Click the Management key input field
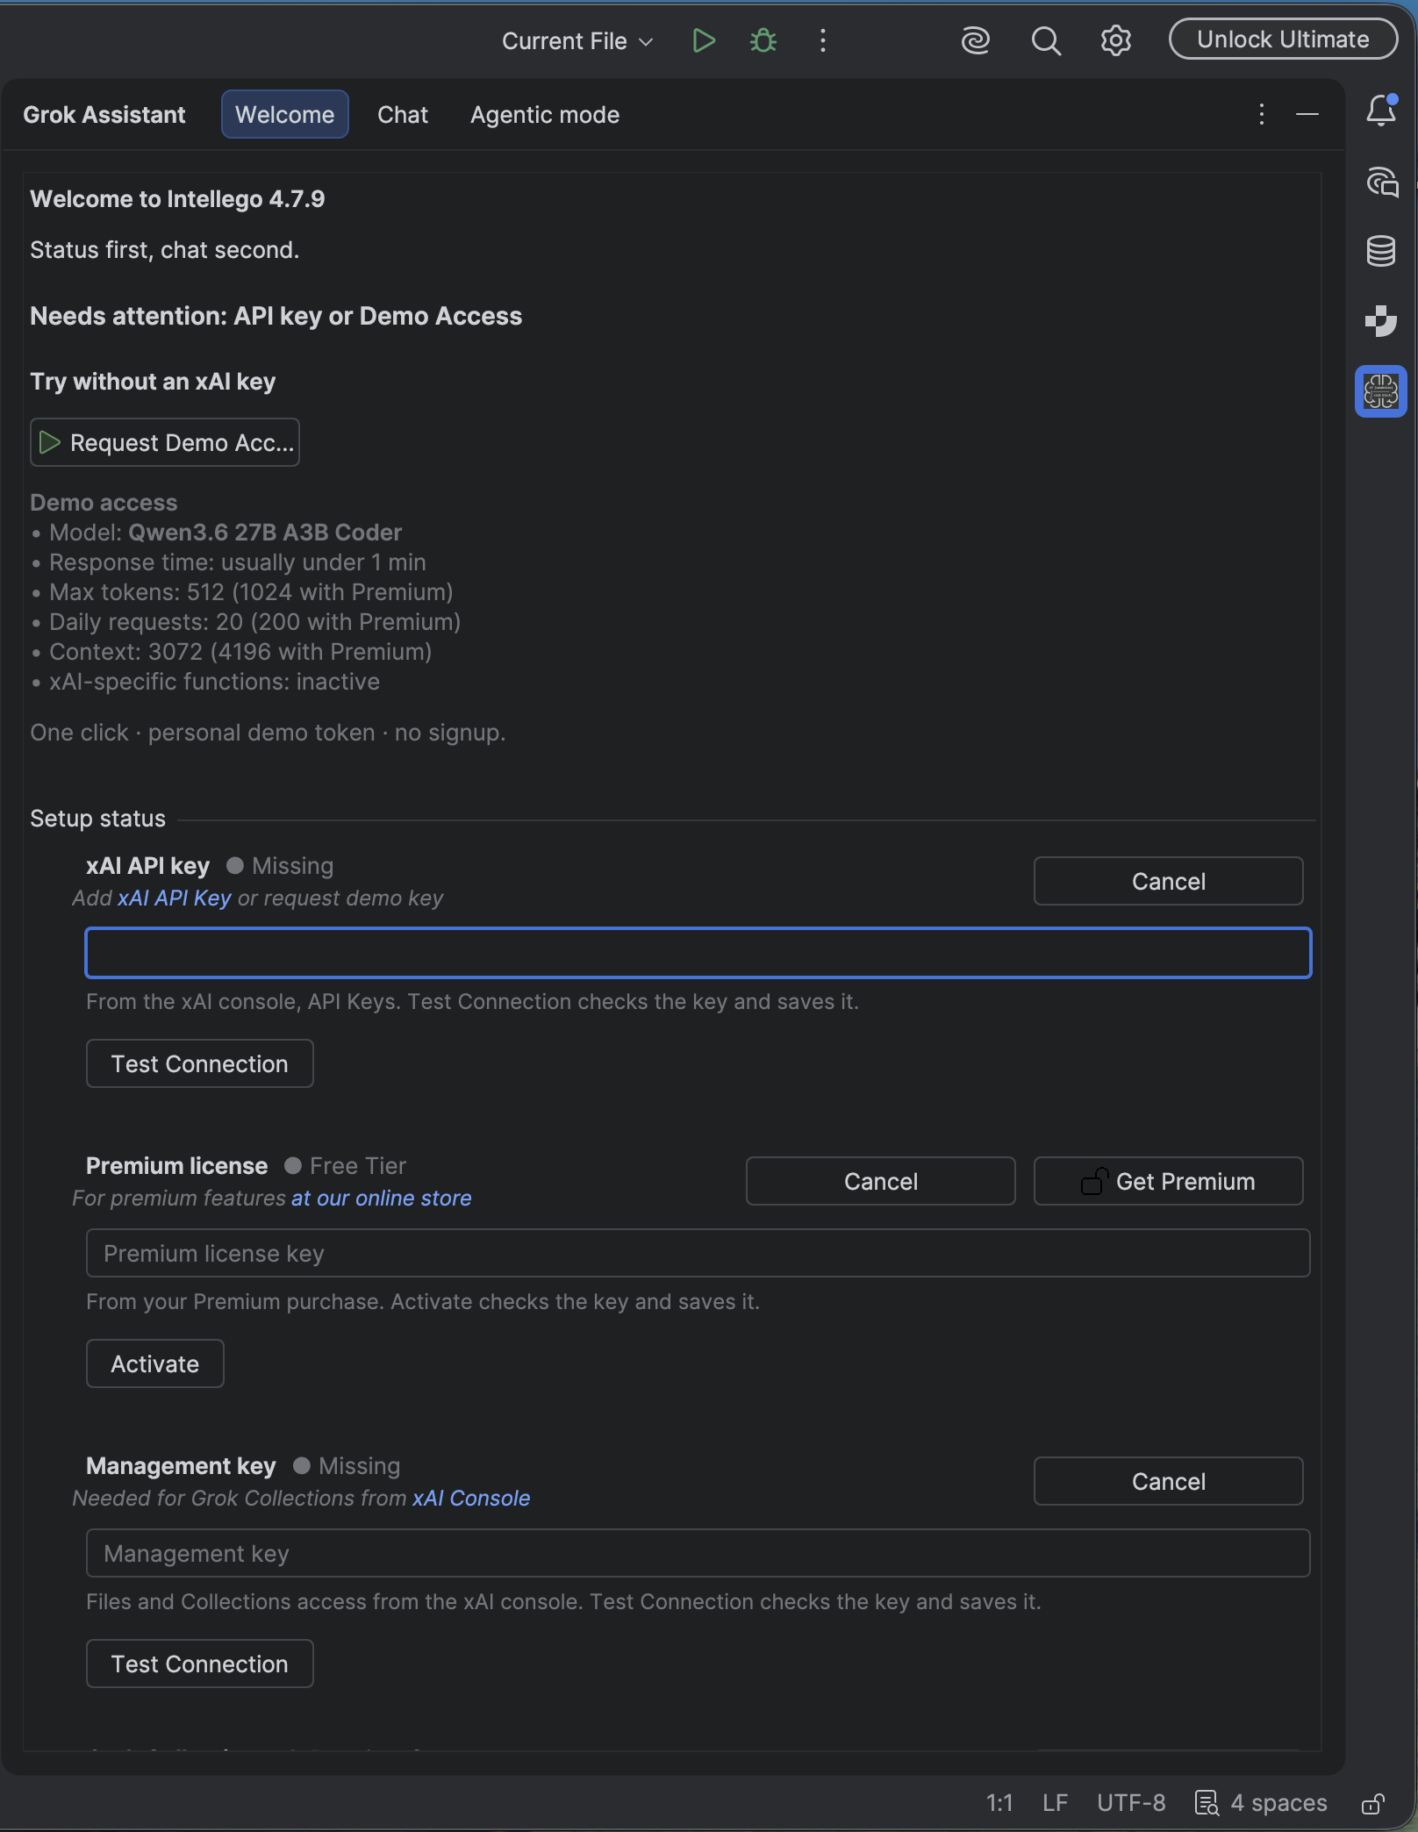This screenshot has height=1832, width=1418. (698, 1553)
